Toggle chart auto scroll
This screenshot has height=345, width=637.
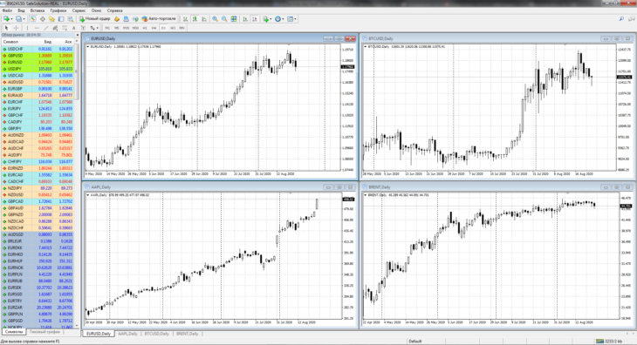pos(245,19)
